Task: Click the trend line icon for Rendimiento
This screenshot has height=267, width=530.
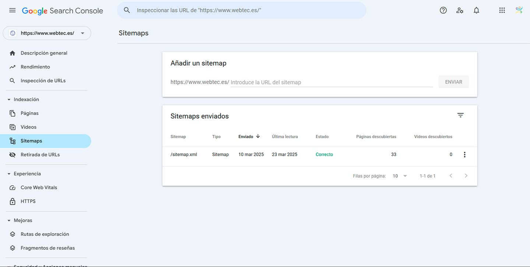Action: point(13,67)
